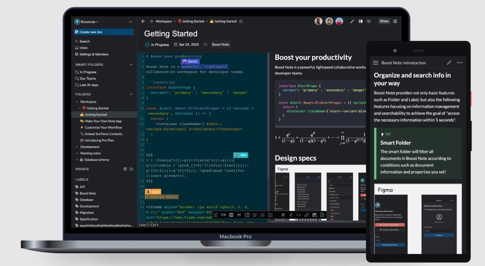
Task: Bookmark the doc with the star icon
Action: (x=241, y=21)
